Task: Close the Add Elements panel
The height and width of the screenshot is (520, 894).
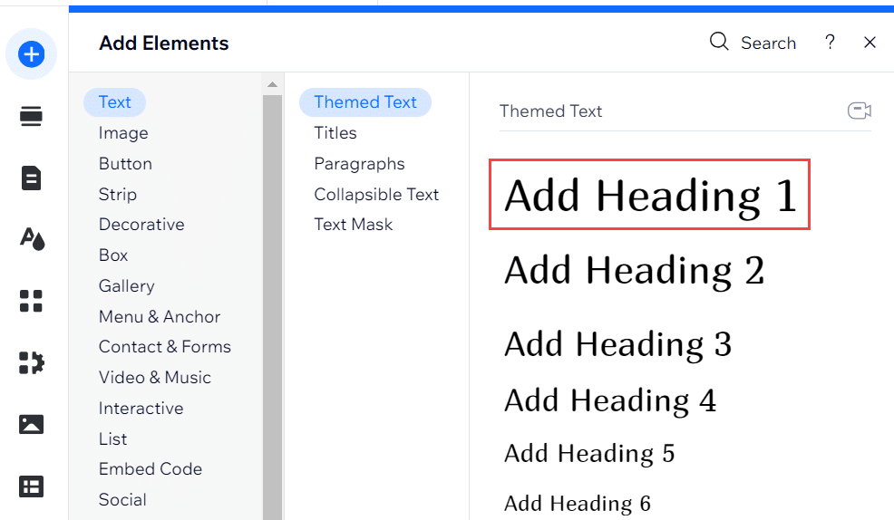Action: pyautogui.click(x=870, y=43)
